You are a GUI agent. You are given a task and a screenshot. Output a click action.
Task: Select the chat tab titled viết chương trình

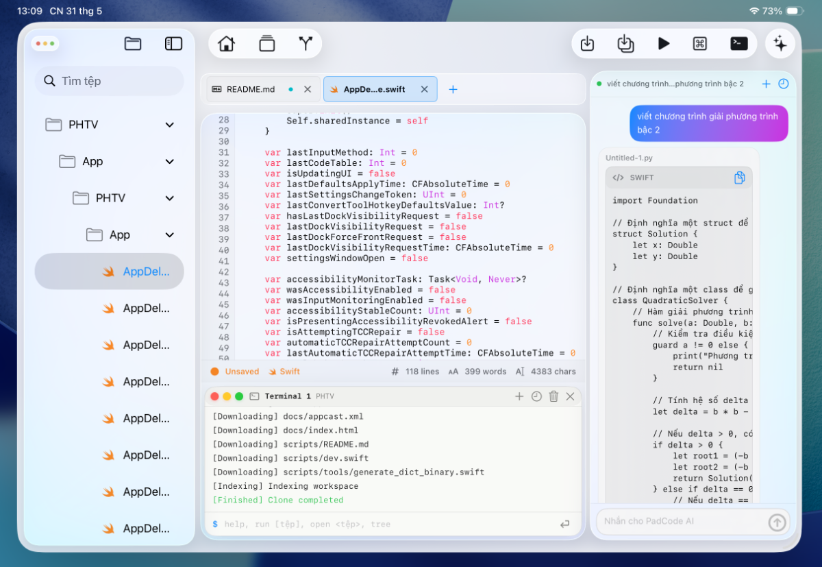click(675, 84)
